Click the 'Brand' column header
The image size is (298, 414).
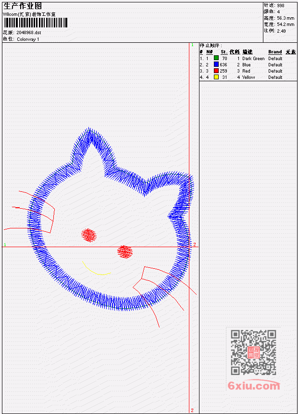(275, 52)
